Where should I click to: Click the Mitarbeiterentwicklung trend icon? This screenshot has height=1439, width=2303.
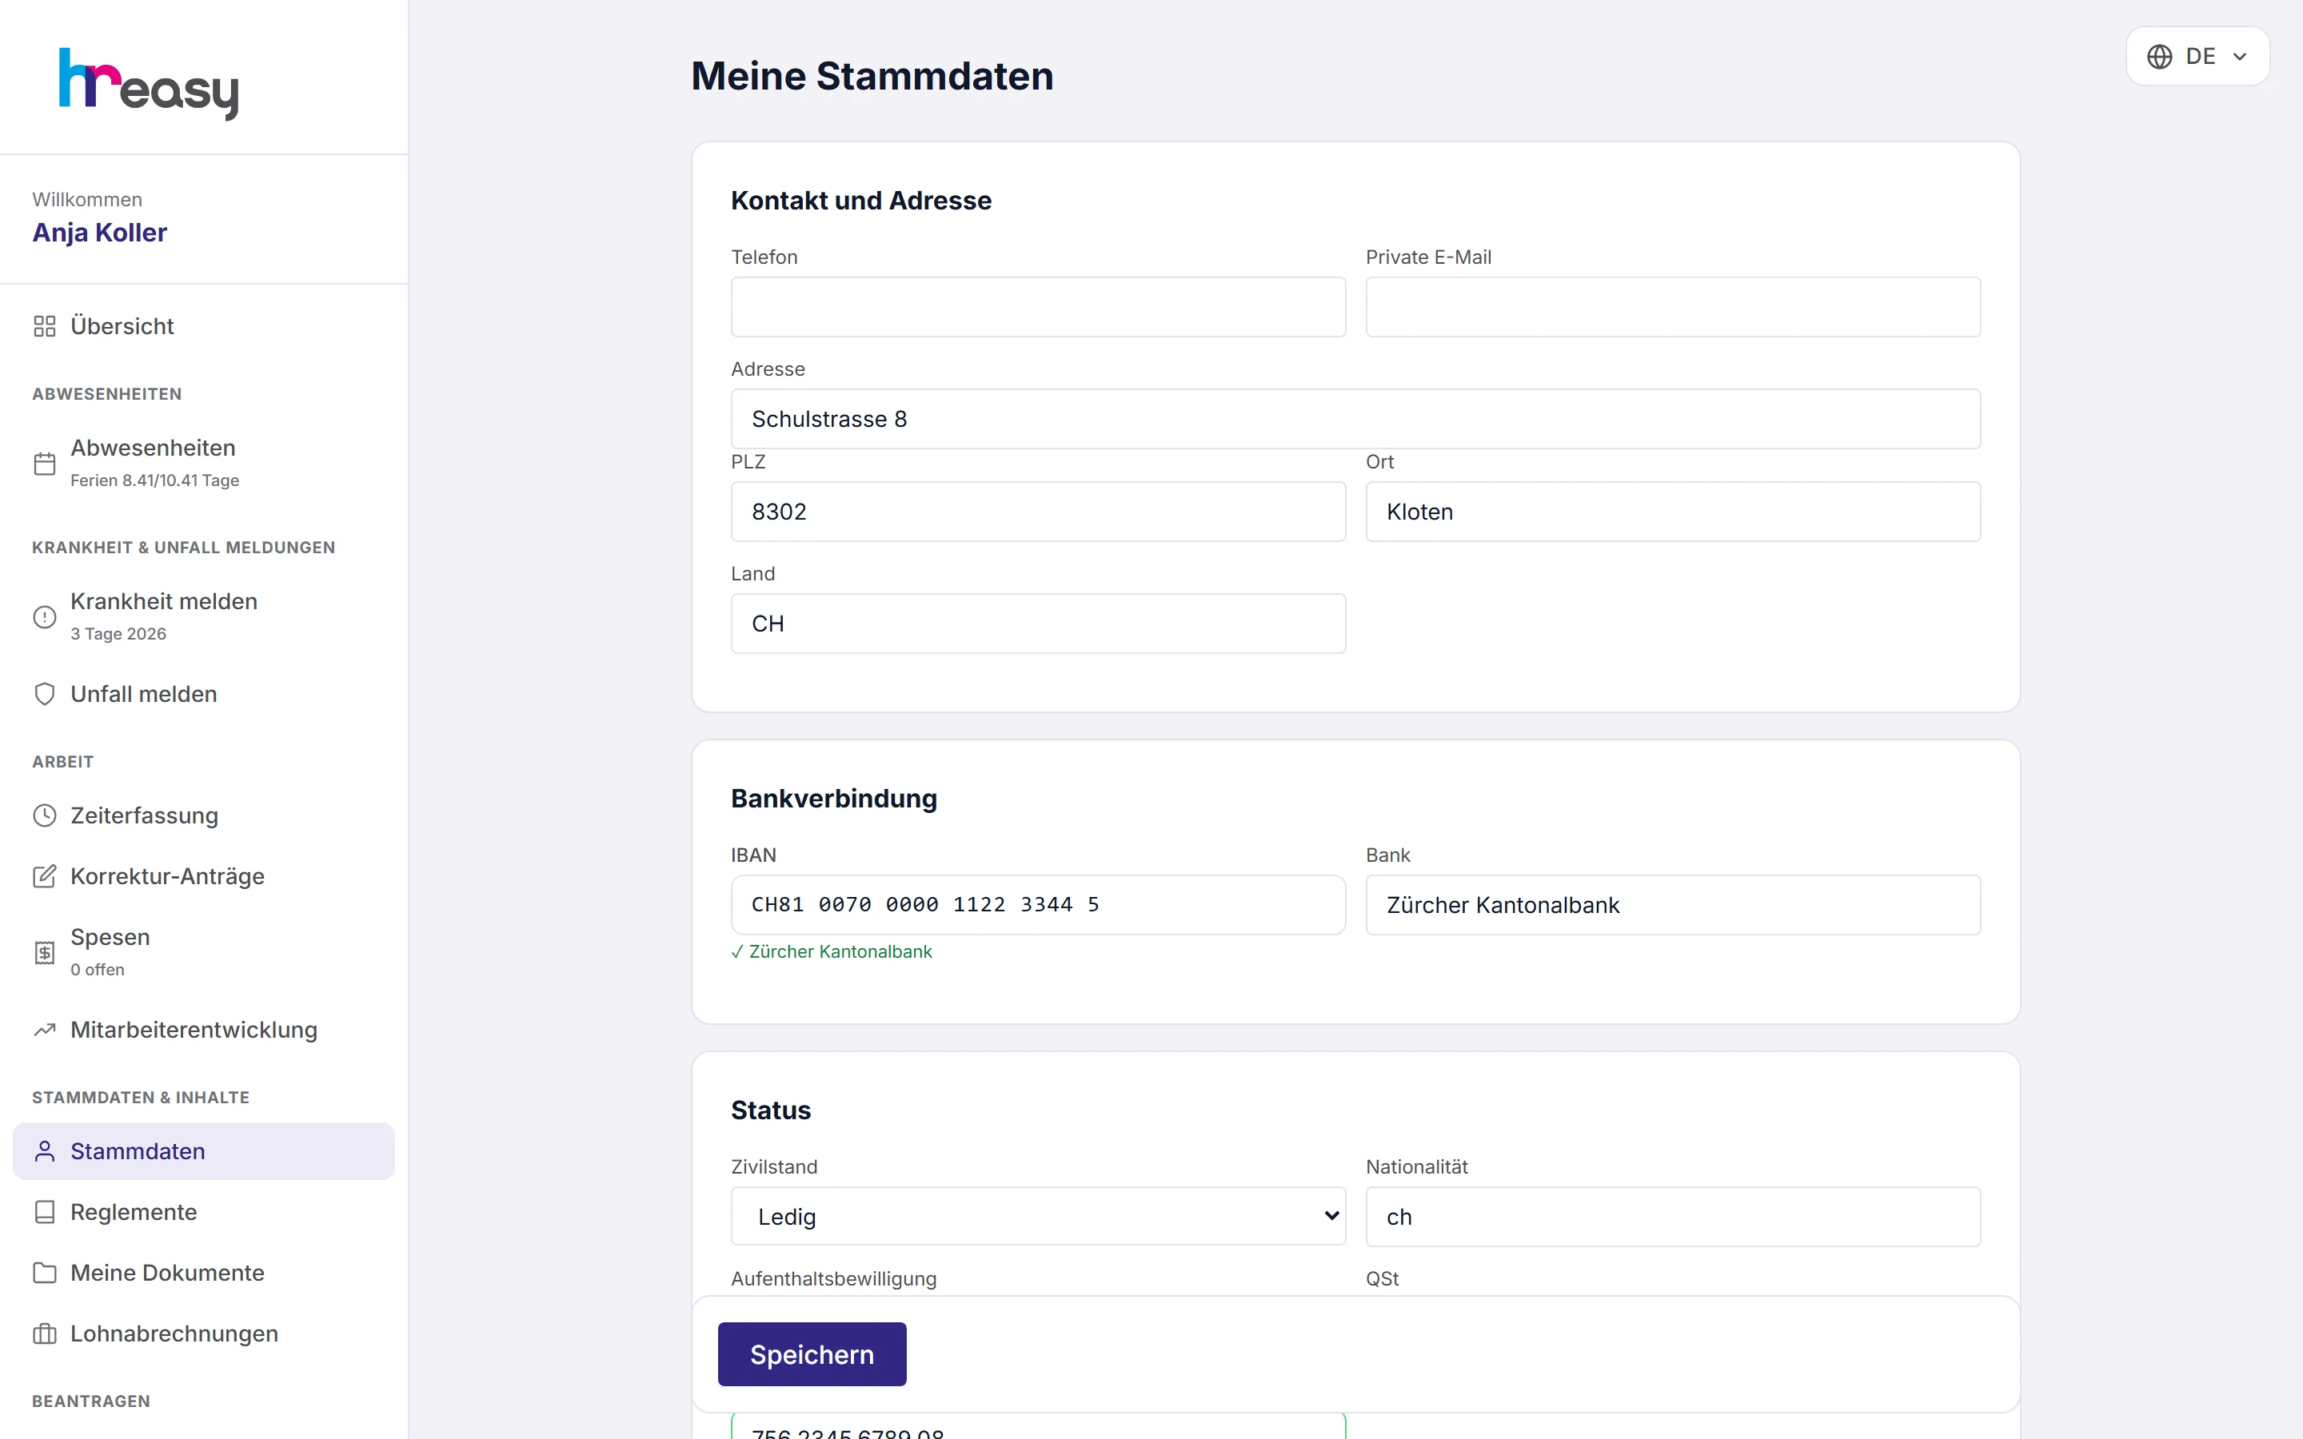pyautogui.click(x=45, y=1030)
